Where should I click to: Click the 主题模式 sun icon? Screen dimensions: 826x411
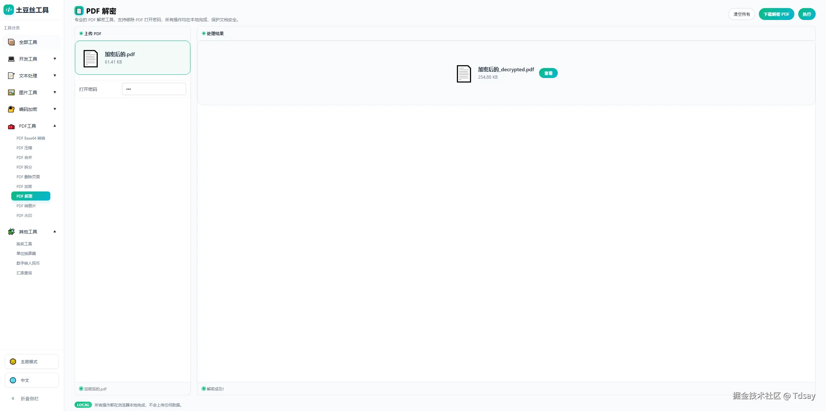13,362
